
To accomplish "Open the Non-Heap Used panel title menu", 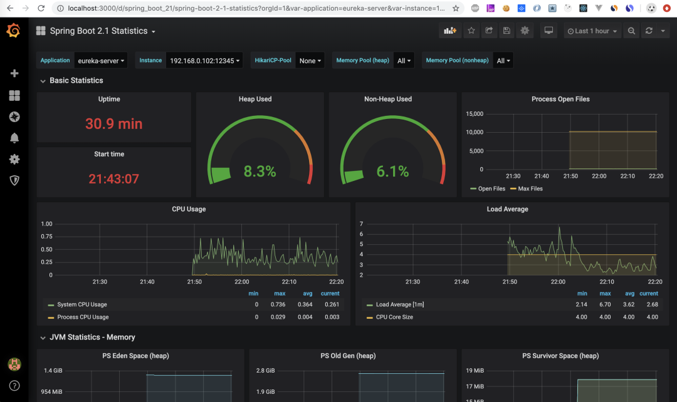I will pos(388,99).
